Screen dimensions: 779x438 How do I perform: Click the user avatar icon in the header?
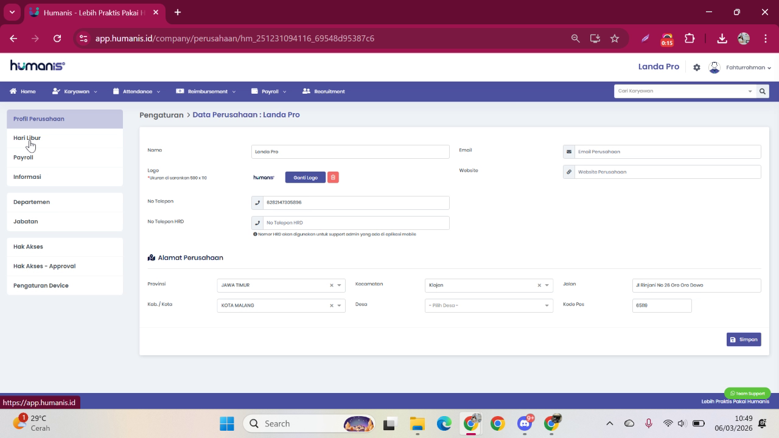pos(714,68)
